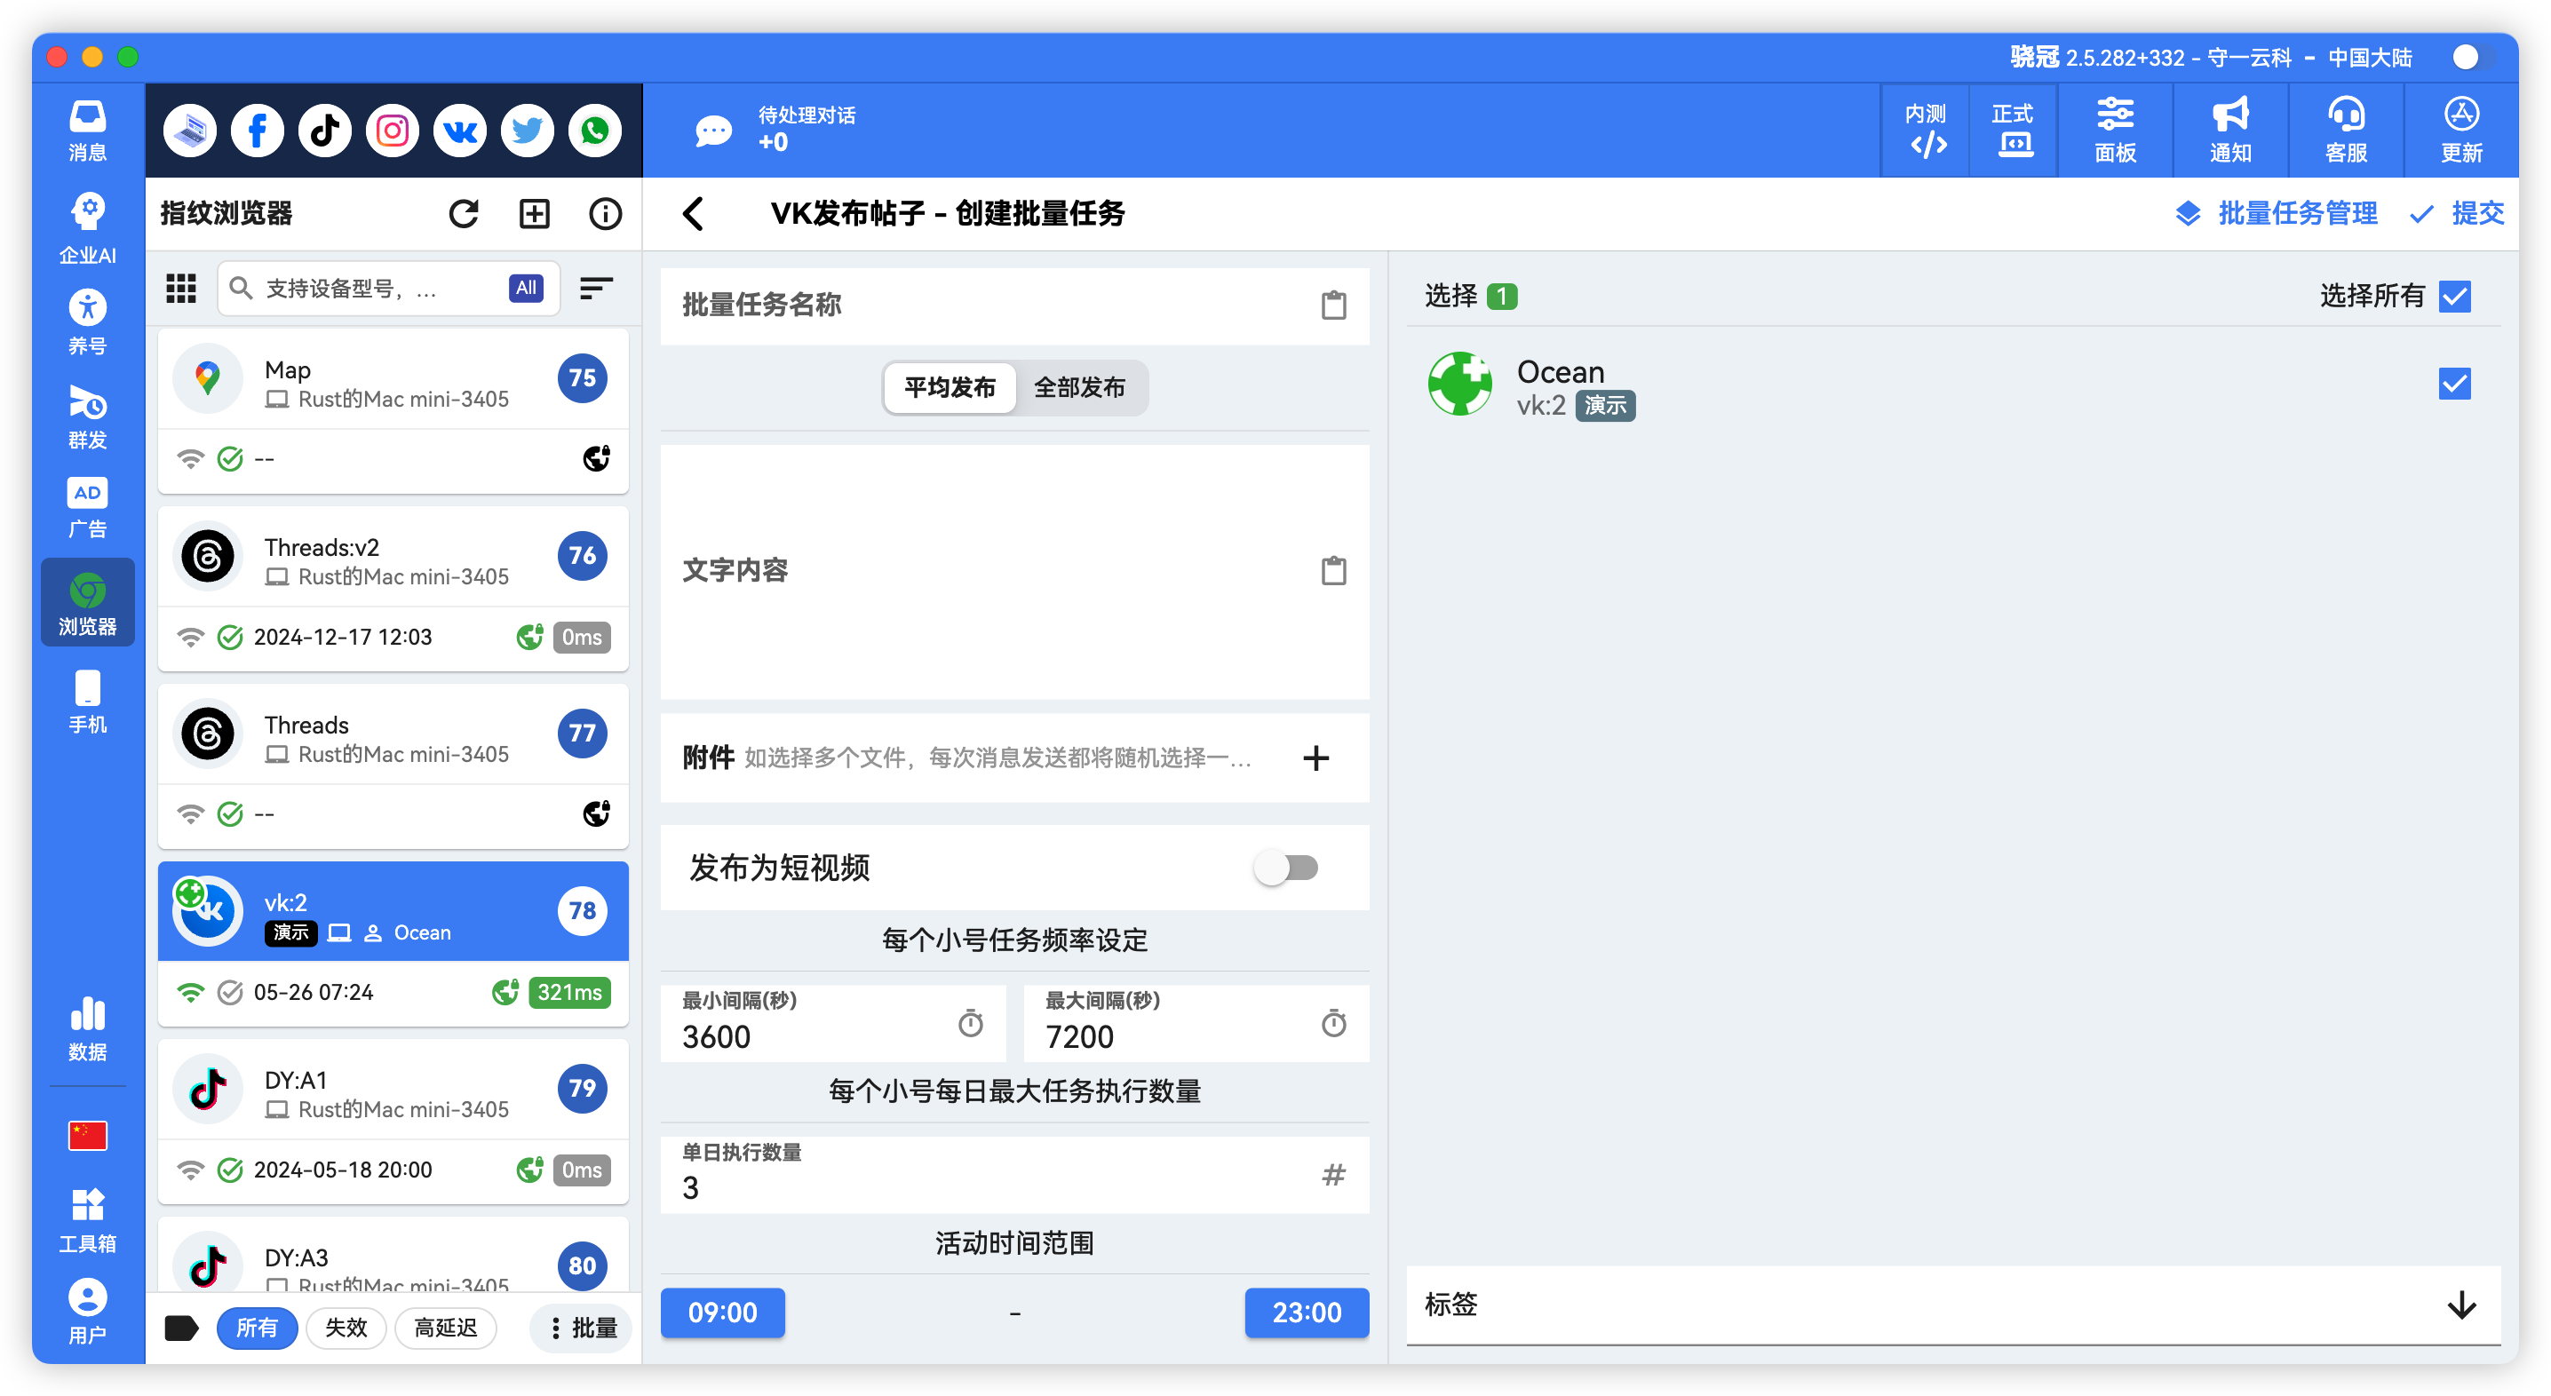Image resolution: width=2551 pixels, height=1396 pixels.
Task: Paste clipboard into 文字内容 field
Action: click(1334, 570)
